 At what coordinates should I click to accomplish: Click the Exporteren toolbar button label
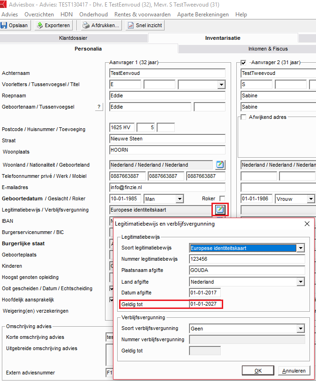pos(57,25)
